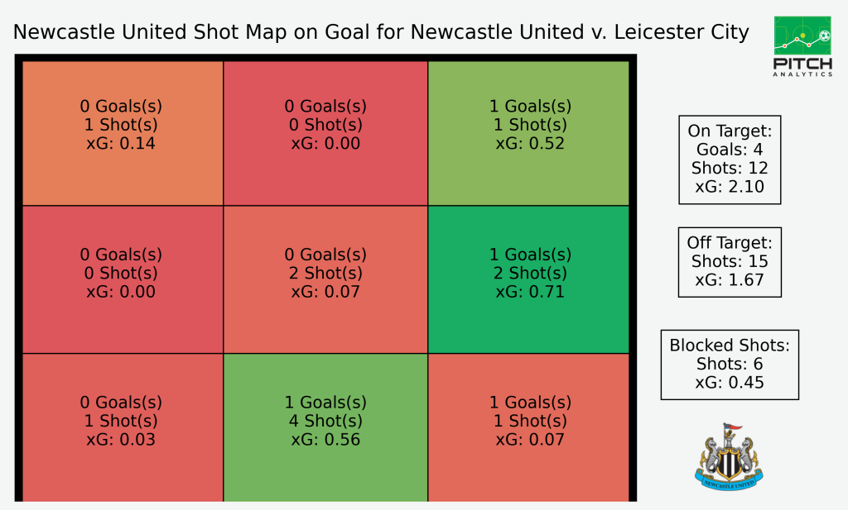This screenshot has width=848, height=510.
Task: Click the 'Shots: 15' off-target value
Action: (x=730, y=262)
